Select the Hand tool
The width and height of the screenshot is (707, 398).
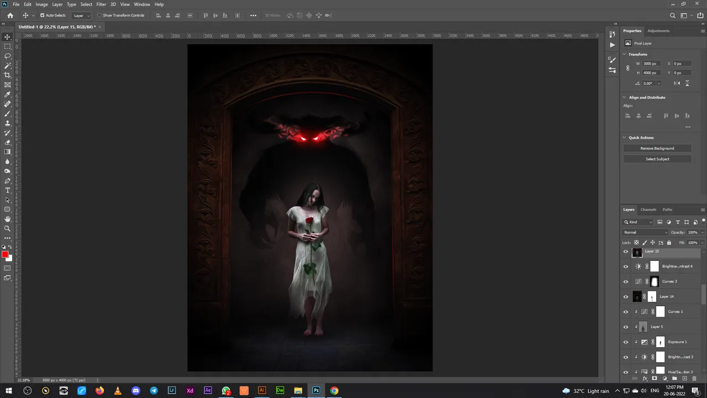point(8,219)
